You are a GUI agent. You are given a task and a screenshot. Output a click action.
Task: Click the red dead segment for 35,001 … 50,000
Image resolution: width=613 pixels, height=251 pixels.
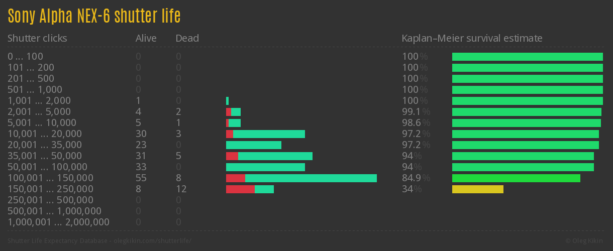tap(232, 156)
